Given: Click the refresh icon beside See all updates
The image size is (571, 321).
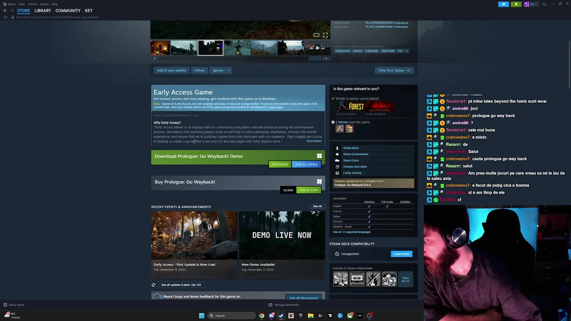Looking at the screenshot, I should (x=153, y=285).
